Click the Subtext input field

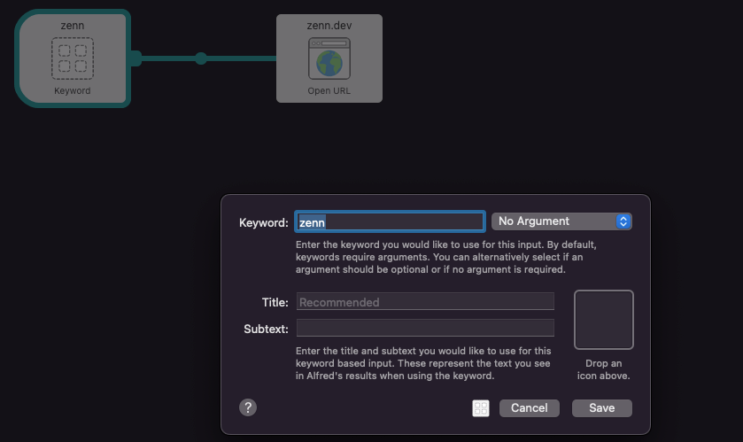tap(425, 328)
